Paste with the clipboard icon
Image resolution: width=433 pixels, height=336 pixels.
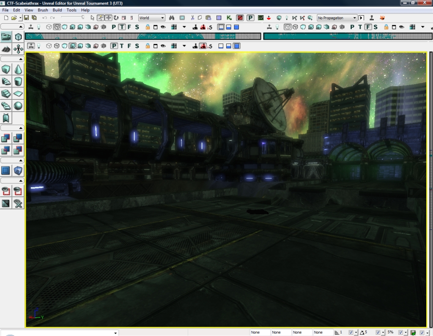point(208,18)
